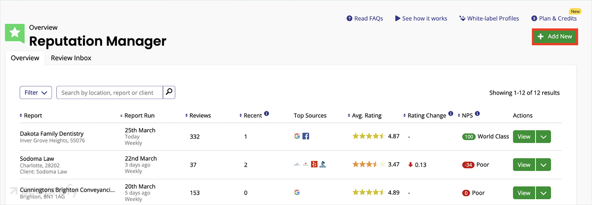
Task: Click the yellow New badge above Plan & Credits
Action: point(575,11)
